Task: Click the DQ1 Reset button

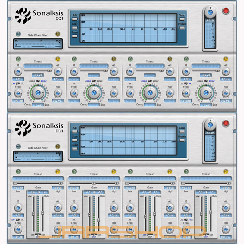Action: (75, 148)
